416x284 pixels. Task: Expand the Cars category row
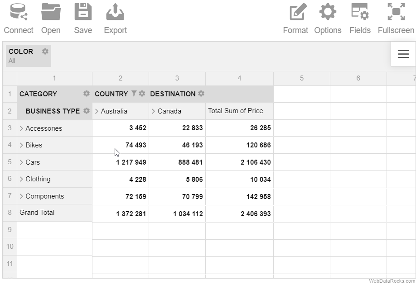(x=21, y=162)
